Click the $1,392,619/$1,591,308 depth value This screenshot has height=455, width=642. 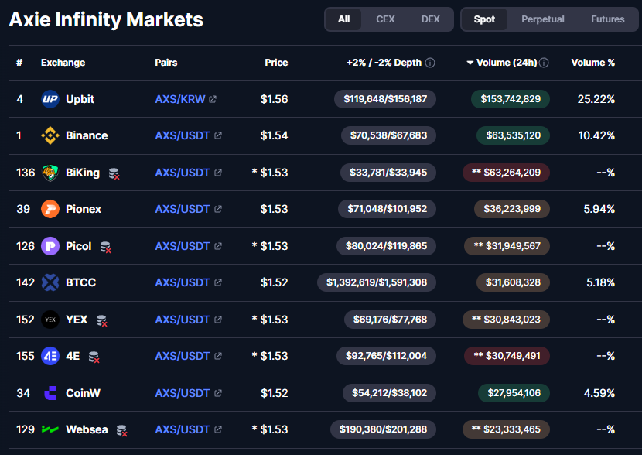click(377, 282)
